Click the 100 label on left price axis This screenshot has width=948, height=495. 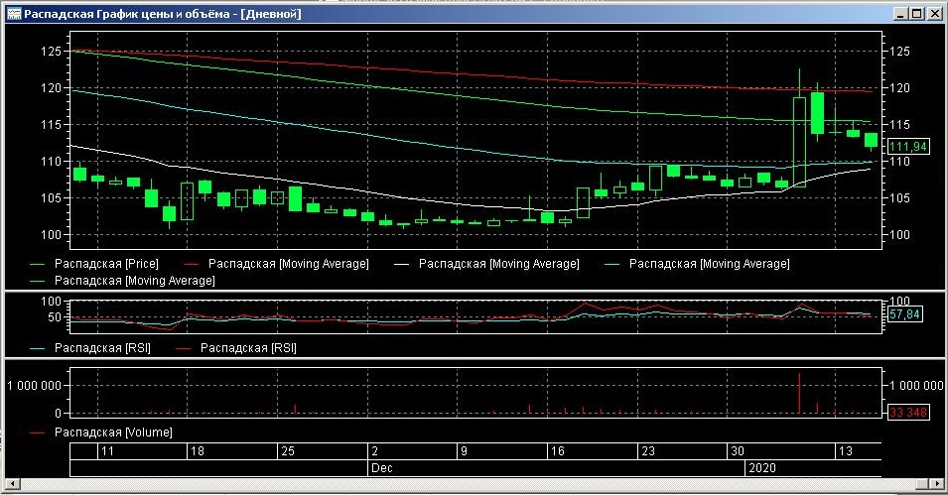click(x=52, y=235)
